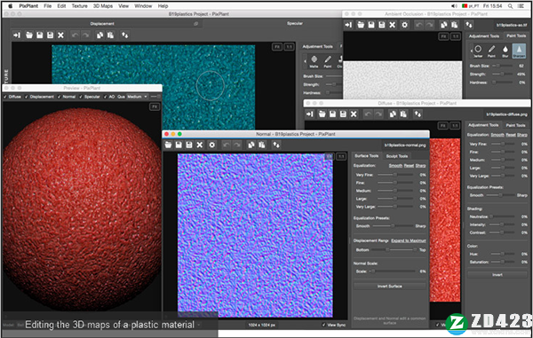
Task: Click the X clear icon in Ambient Occlusion toolbar
Action: pyautogui.click(x=393, y=25)
